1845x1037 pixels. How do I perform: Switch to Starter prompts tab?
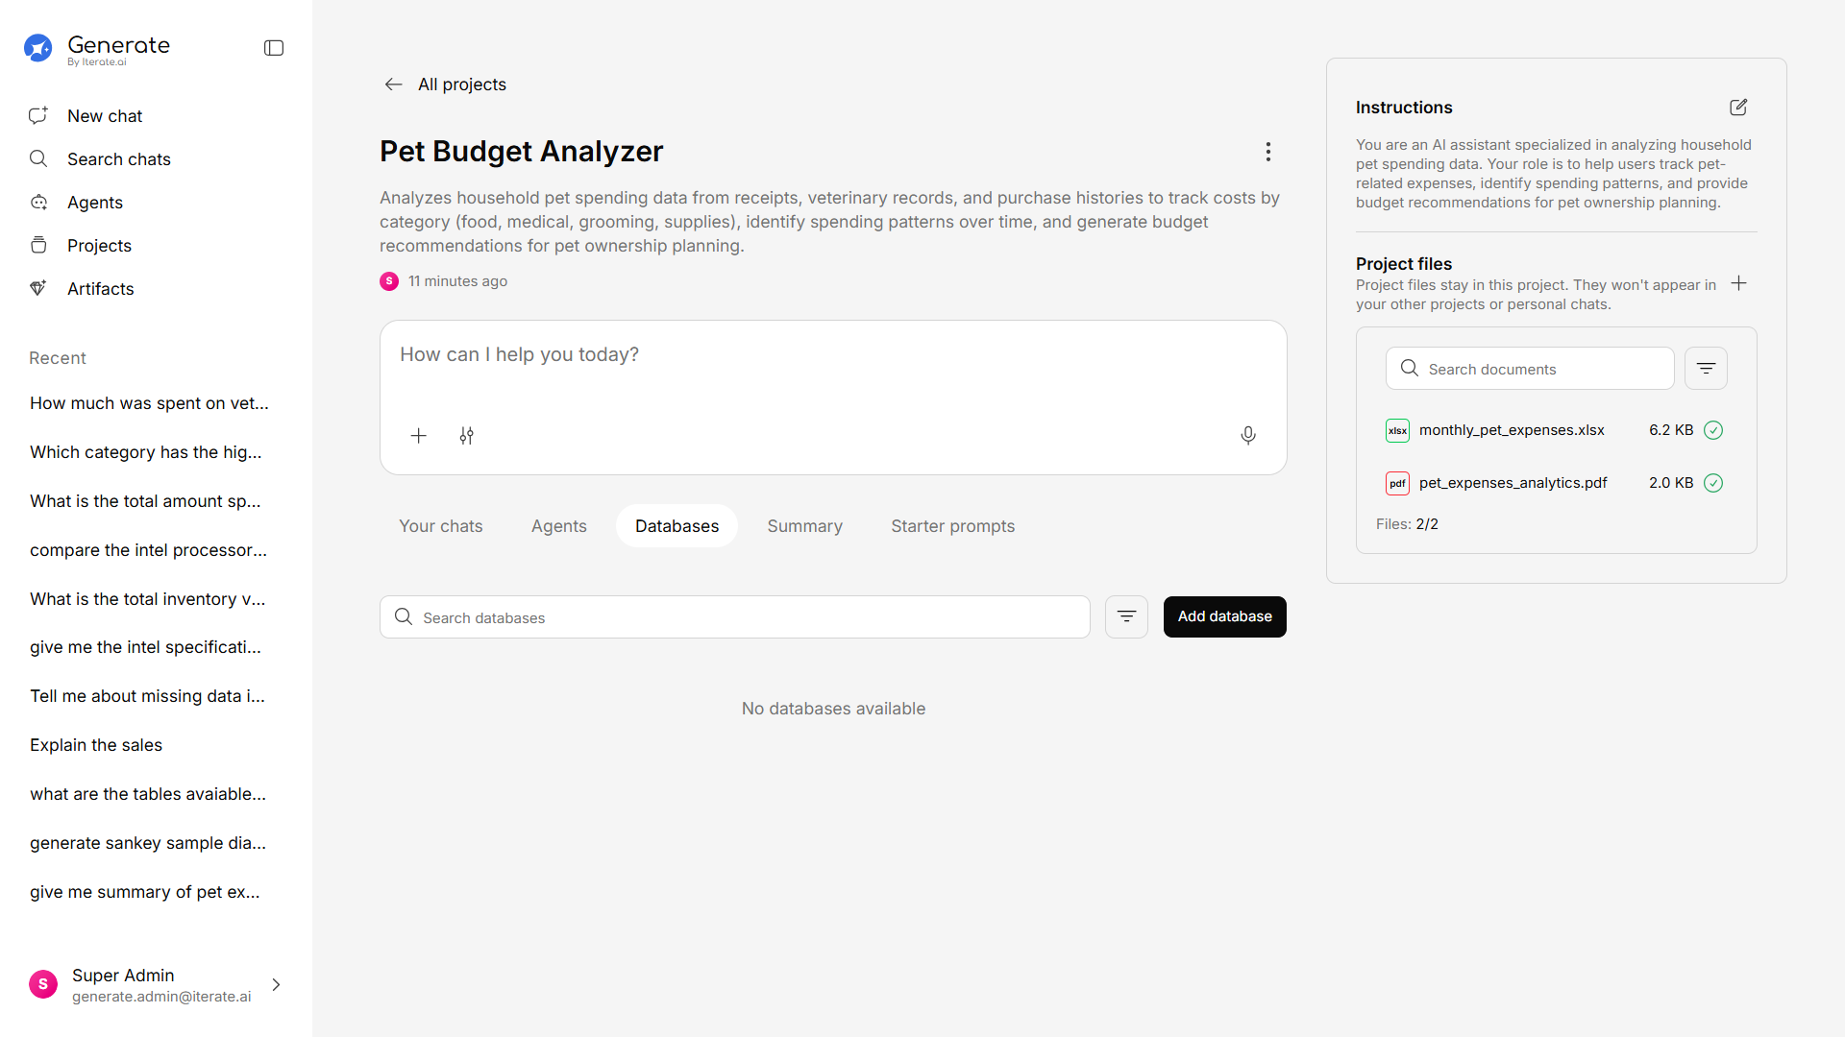pyautogui.click(x=952, y=526)
